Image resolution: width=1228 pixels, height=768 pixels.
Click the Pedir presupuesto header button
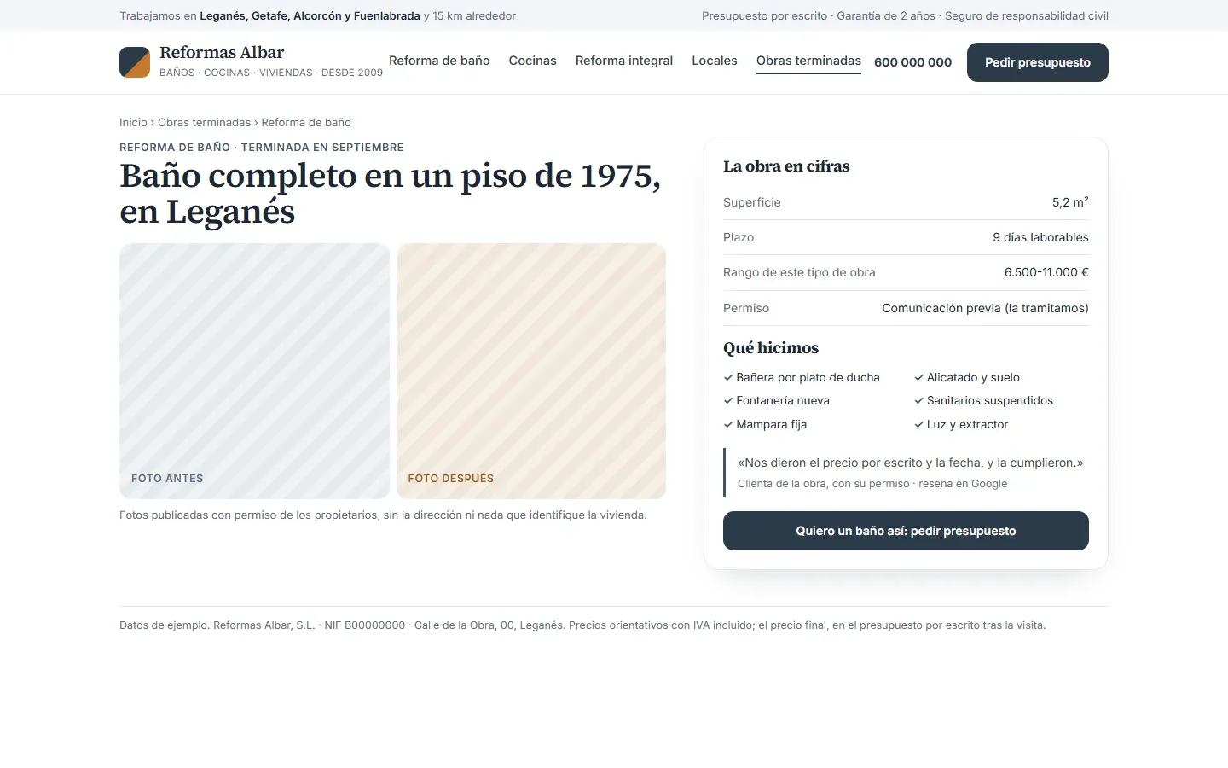click(x=1038, y=62)
